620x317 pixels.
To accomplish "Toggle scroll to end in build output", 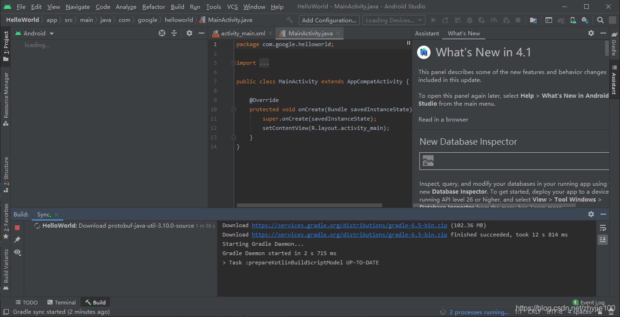I will (x=603, y=239).
